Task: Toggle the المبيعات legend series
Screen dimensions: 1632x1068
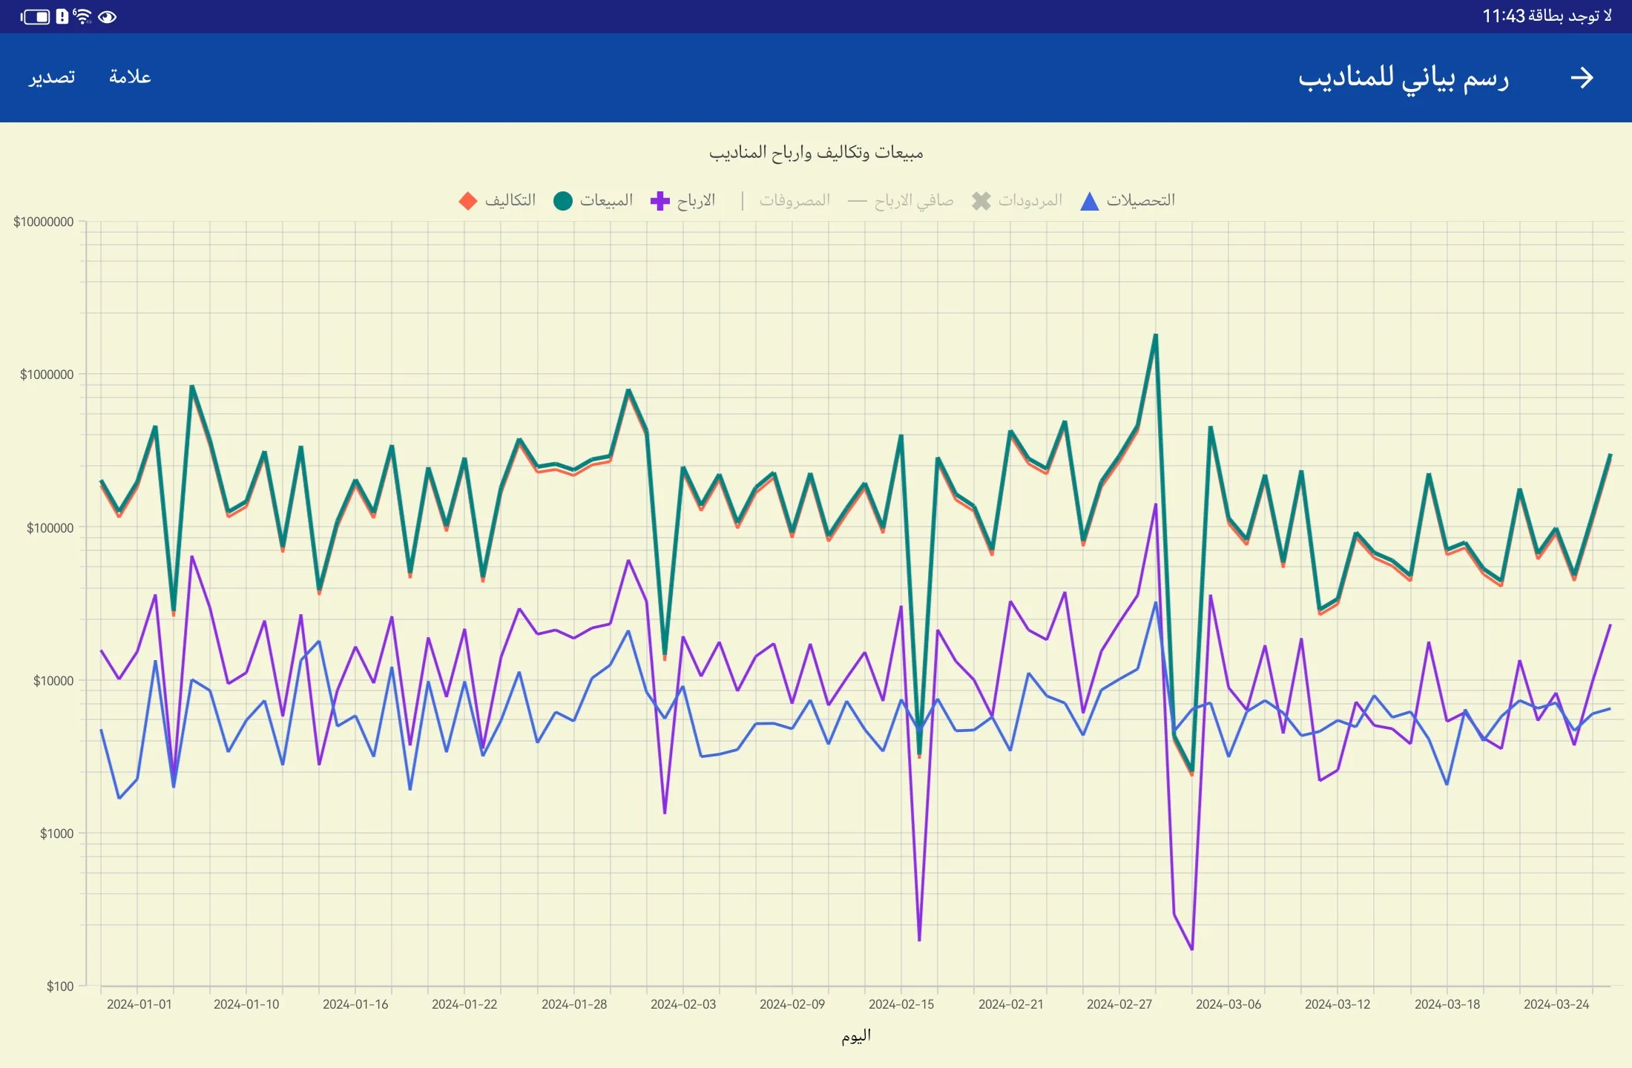Action: coord(593,200)
